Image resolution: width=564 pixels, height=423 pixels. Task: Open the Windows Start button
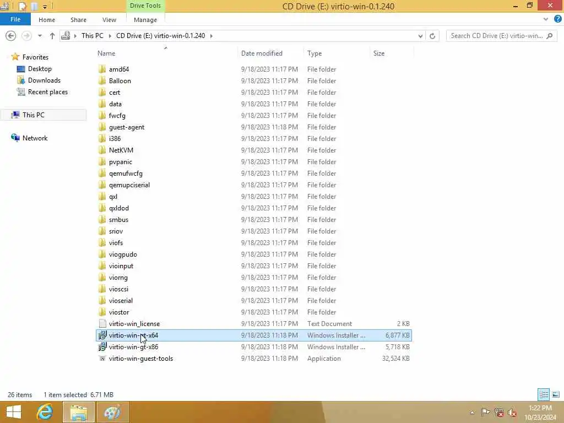(14, 412)
